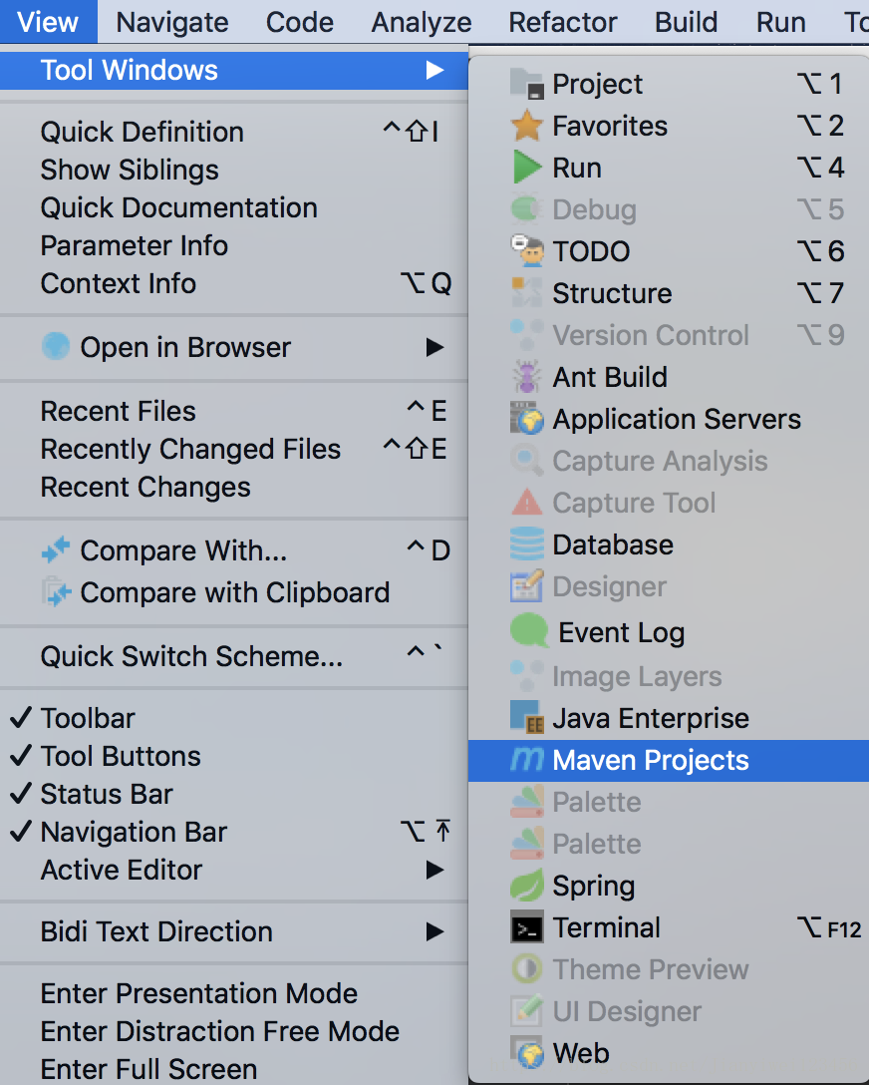Viewport: 869px width, 1085px height.
Task: Click the Theme Preview icon
Action: [527, 968]
